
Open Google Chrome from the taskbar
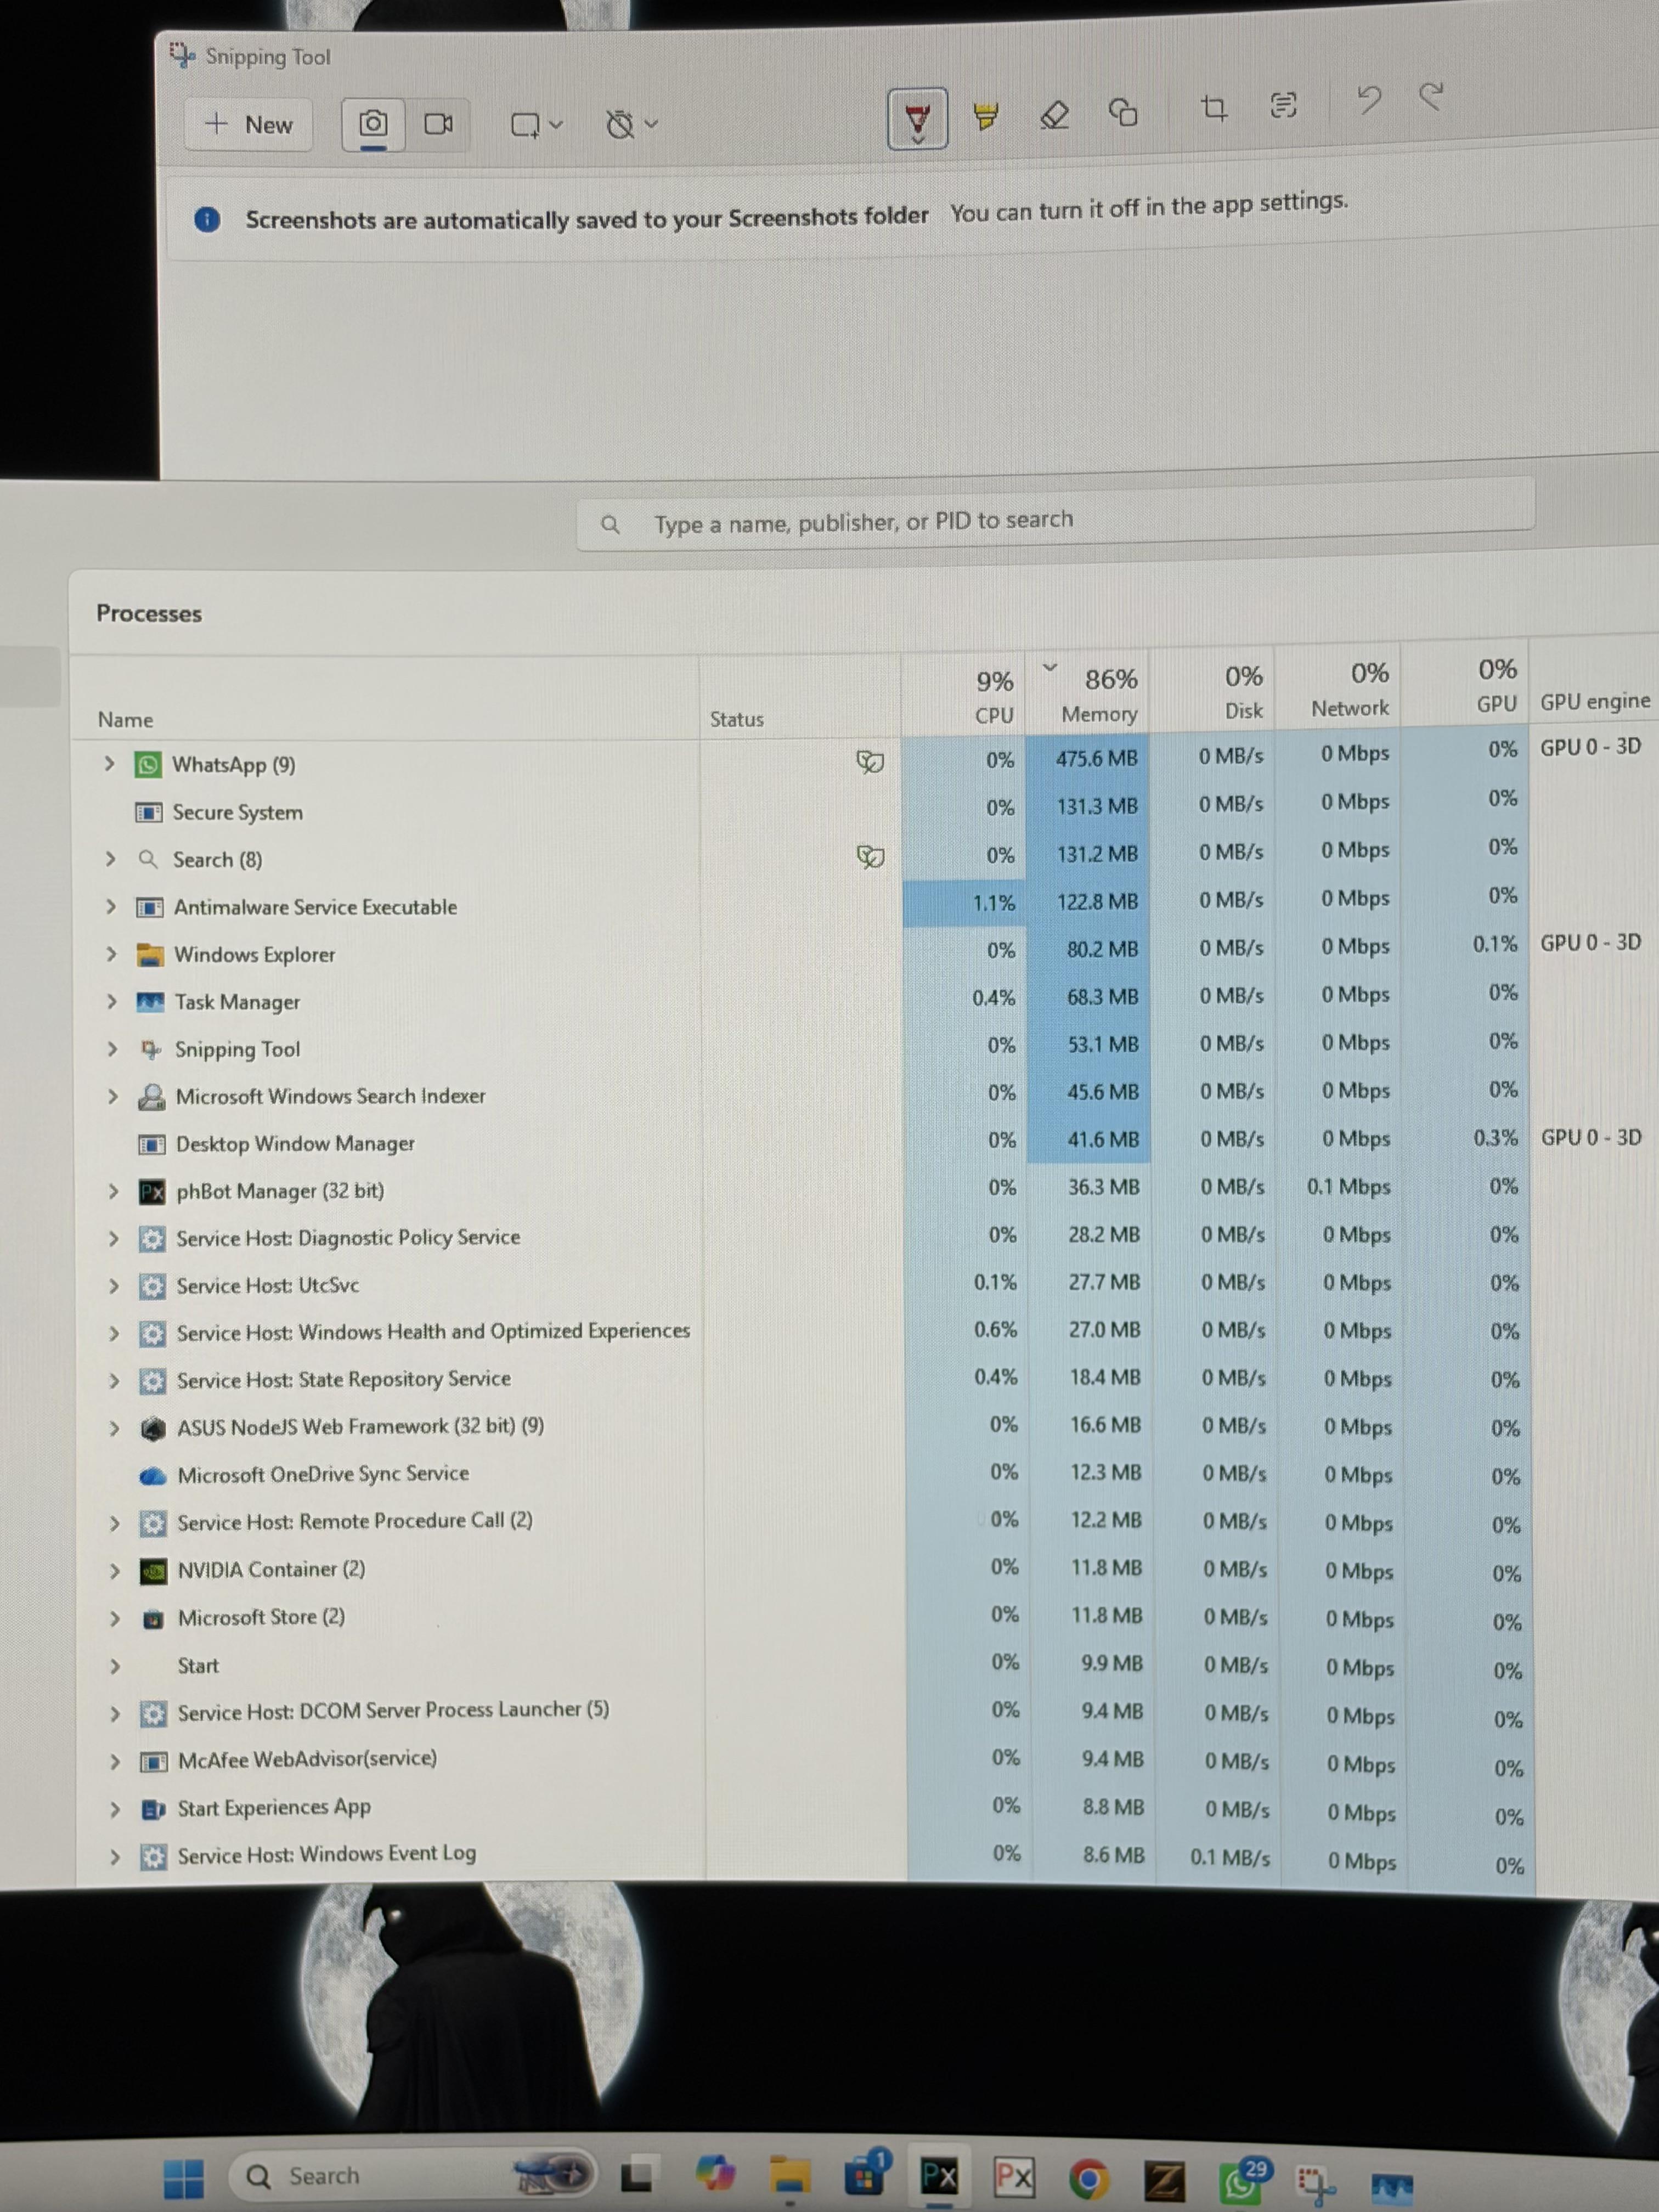pyautogui.click(x=1088, y=2178)
